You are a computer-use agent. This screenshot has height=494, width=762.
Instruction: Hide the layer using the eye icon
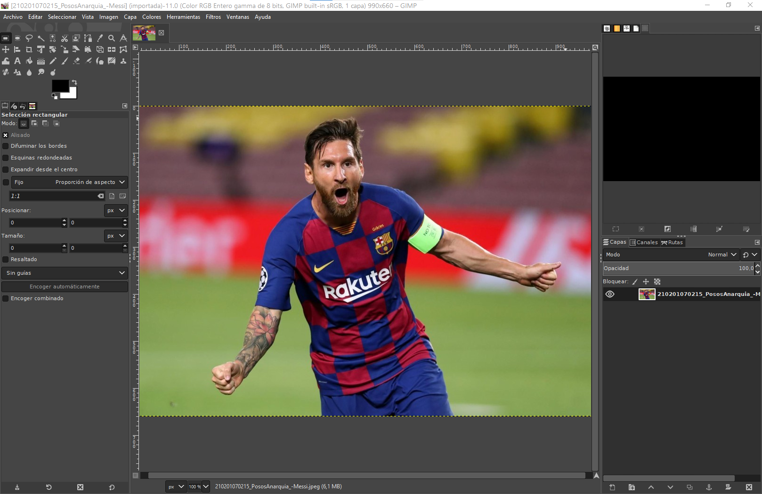610,294
